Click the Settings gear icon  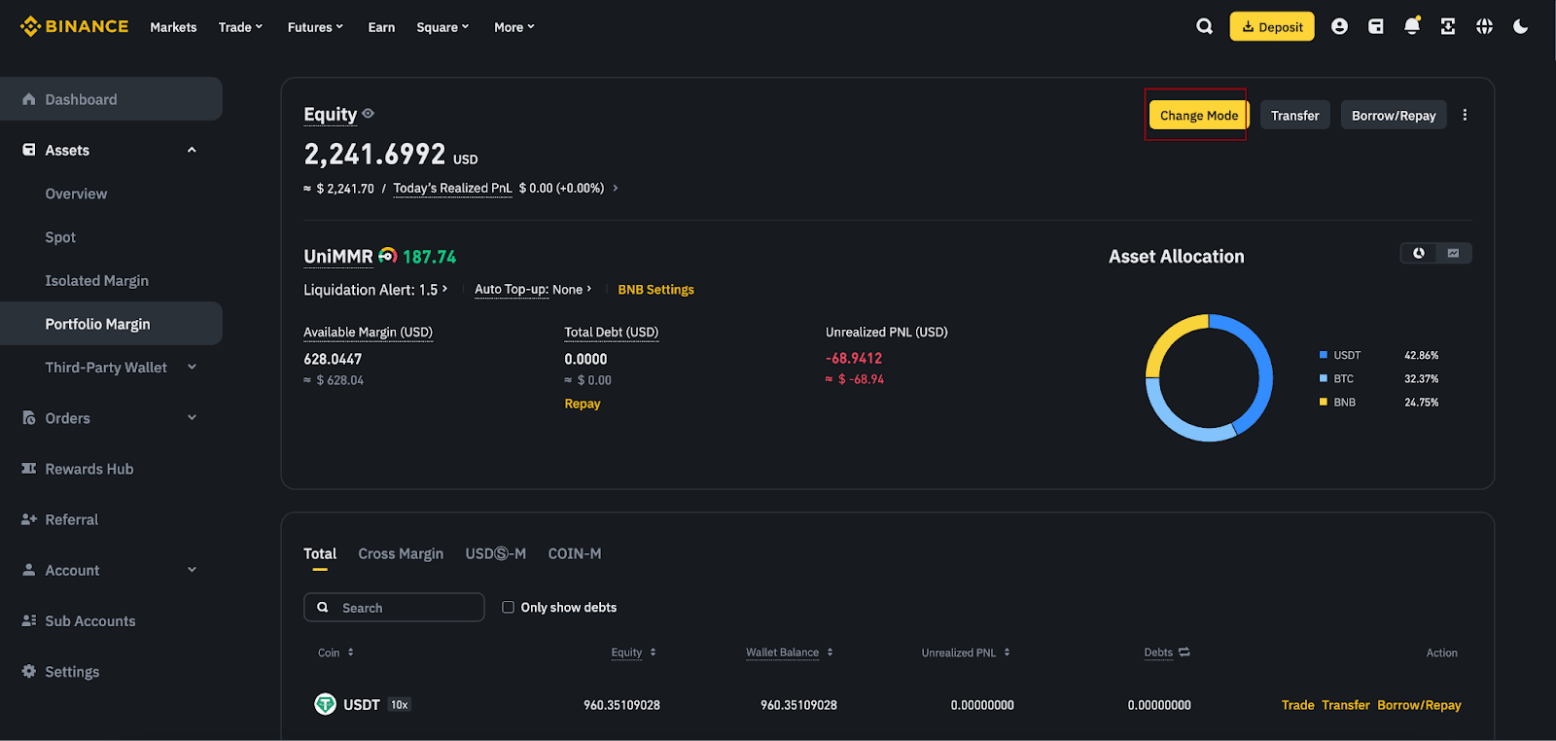coord(29,671)
